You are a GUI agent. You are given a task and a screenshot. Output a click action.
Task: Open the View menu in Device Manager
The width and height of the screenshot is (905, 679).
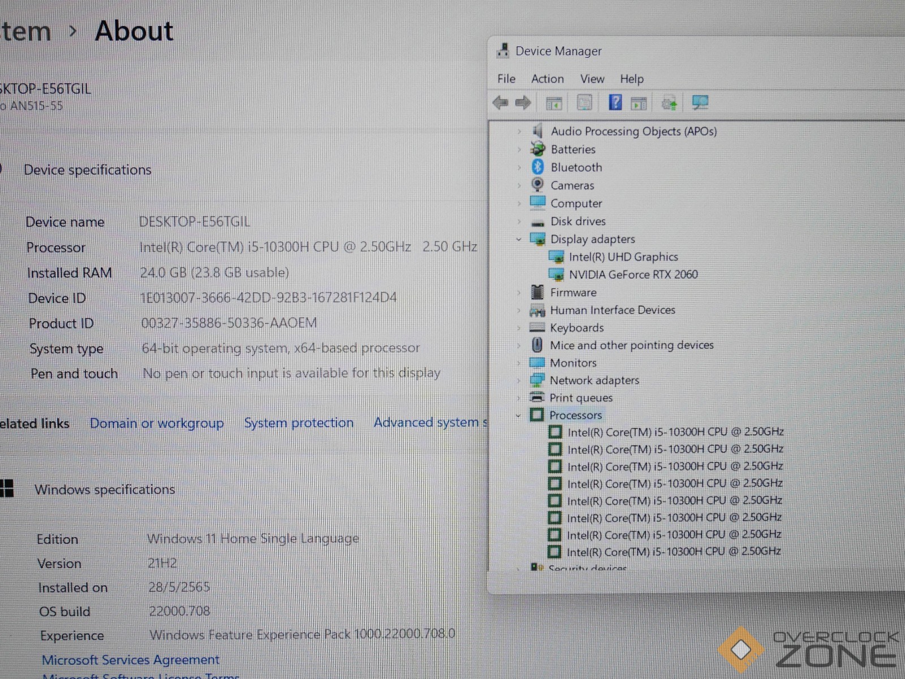click(x=592, y=79)
